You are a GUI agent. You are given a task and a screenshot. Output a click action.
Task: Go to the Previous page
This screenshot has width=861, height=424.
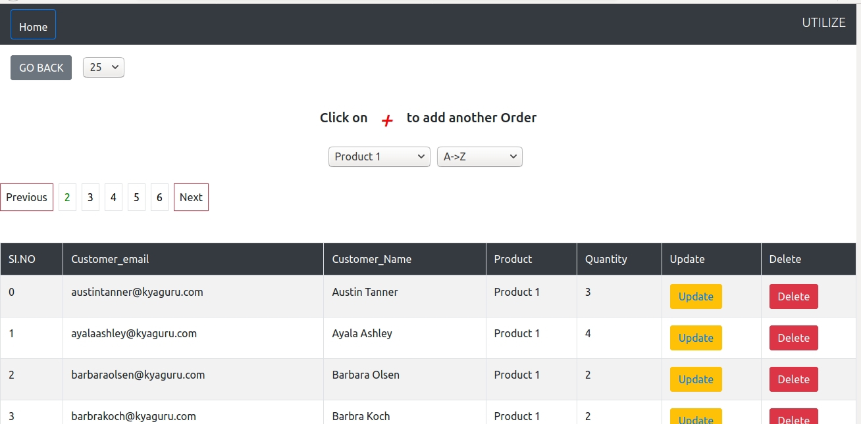[x=26, y=197]
